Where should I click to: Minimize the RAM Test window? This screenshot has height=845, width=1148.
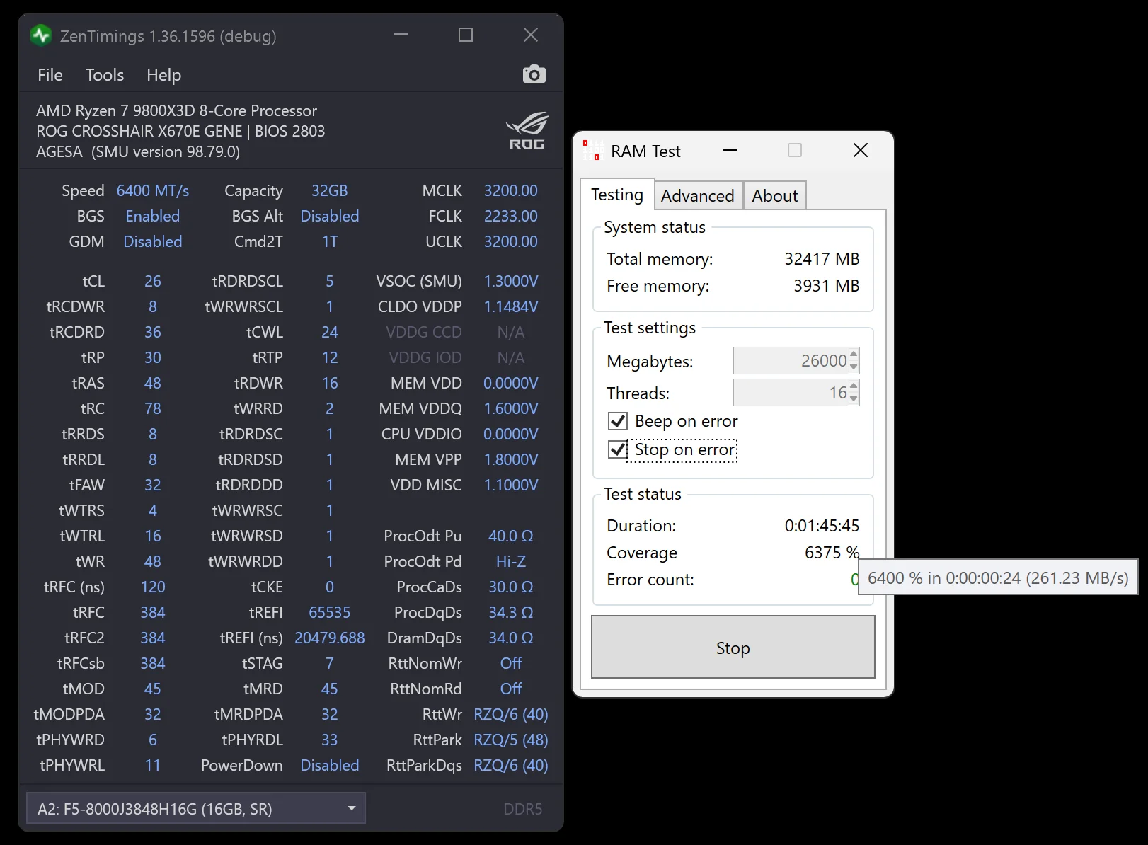(x=730, y=150)
